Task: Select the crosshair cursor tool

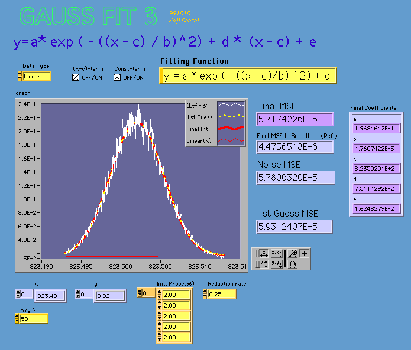Action: point(304,253)
